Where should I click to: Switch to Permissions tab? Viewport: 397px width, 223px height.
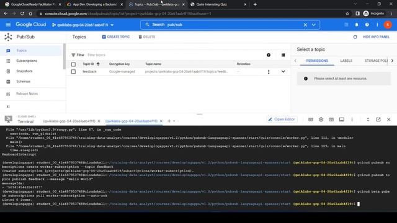317,61
